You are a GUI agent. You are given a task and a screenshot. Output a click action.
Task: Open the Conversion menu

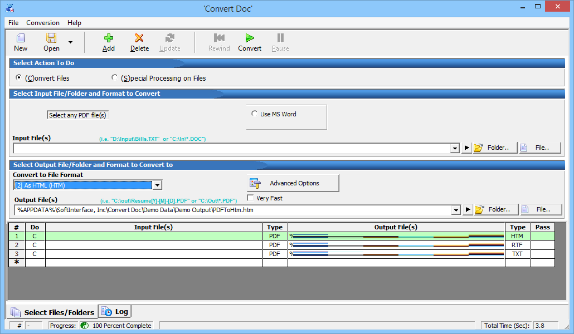tap(43, 23)
